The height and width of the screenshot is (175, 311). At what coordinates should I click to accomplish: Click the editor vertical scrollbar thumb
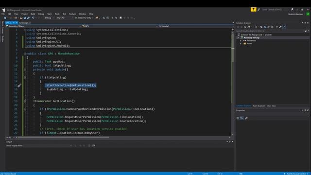click(233, 48)
